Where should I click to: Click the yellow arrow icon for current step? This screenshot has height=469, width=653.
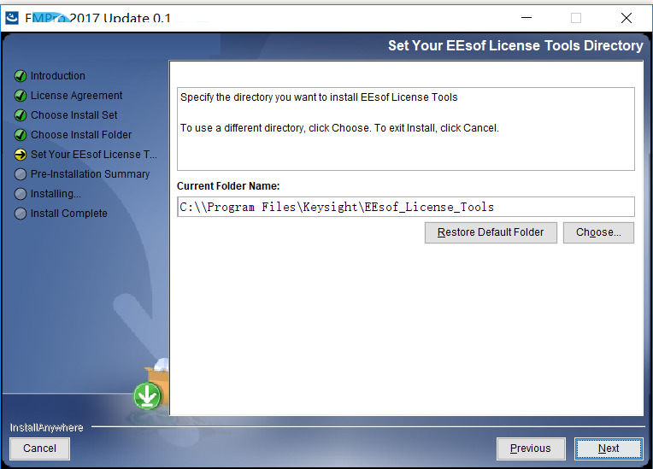coord(20,155)
